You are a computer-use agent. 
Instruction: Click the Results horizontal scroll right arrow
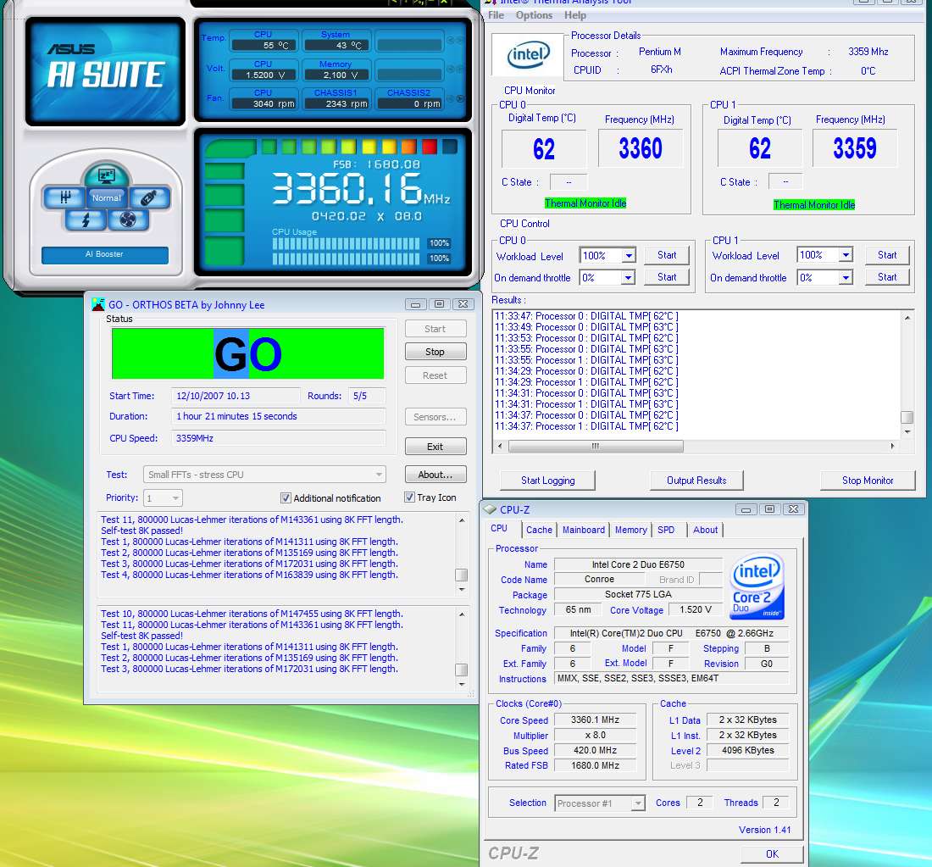click(892, 446)
